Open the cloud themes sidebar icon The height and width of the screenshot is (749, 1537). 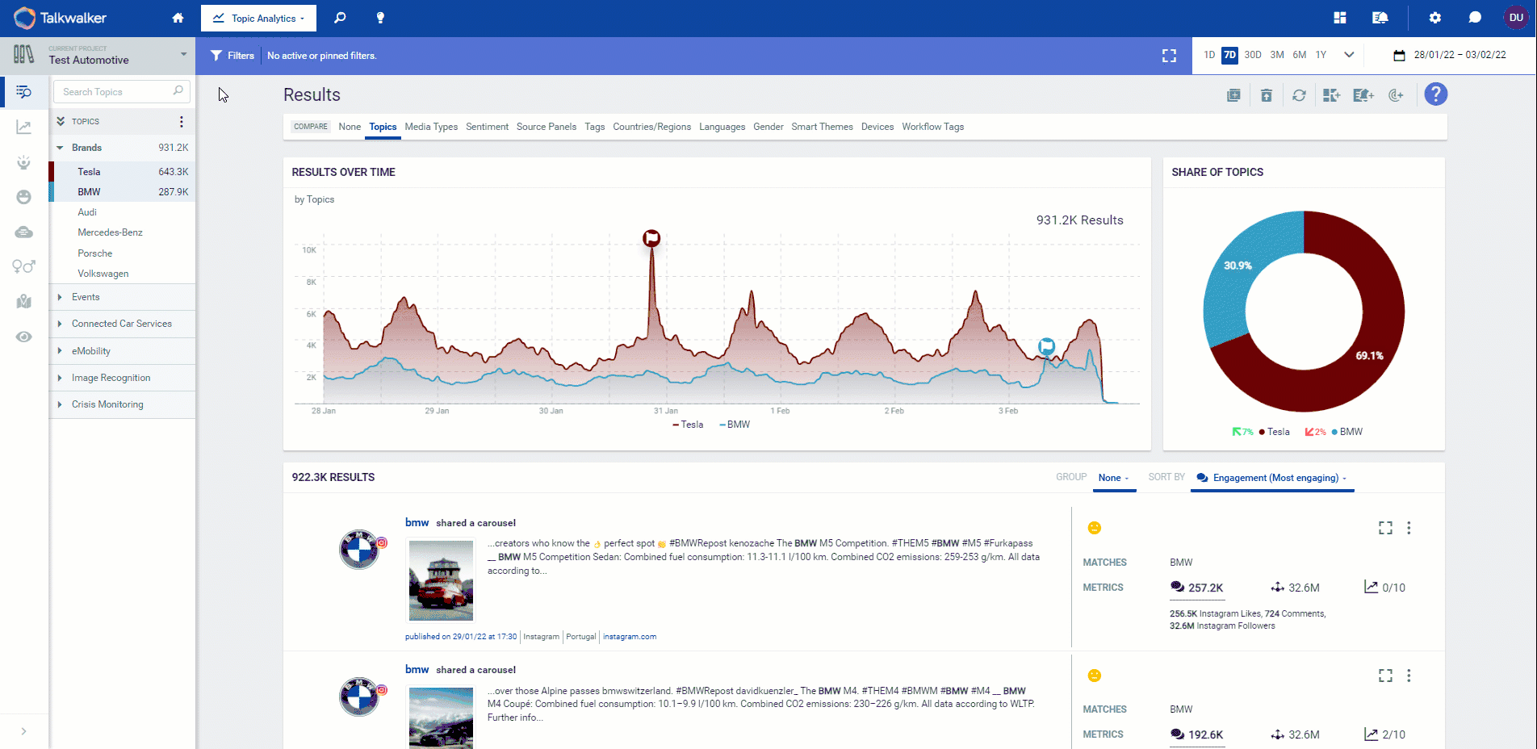pyautogui.click(x=24, y=232)
